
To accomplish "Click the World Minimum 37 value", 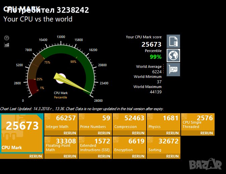I will click(x=159, y=82).
